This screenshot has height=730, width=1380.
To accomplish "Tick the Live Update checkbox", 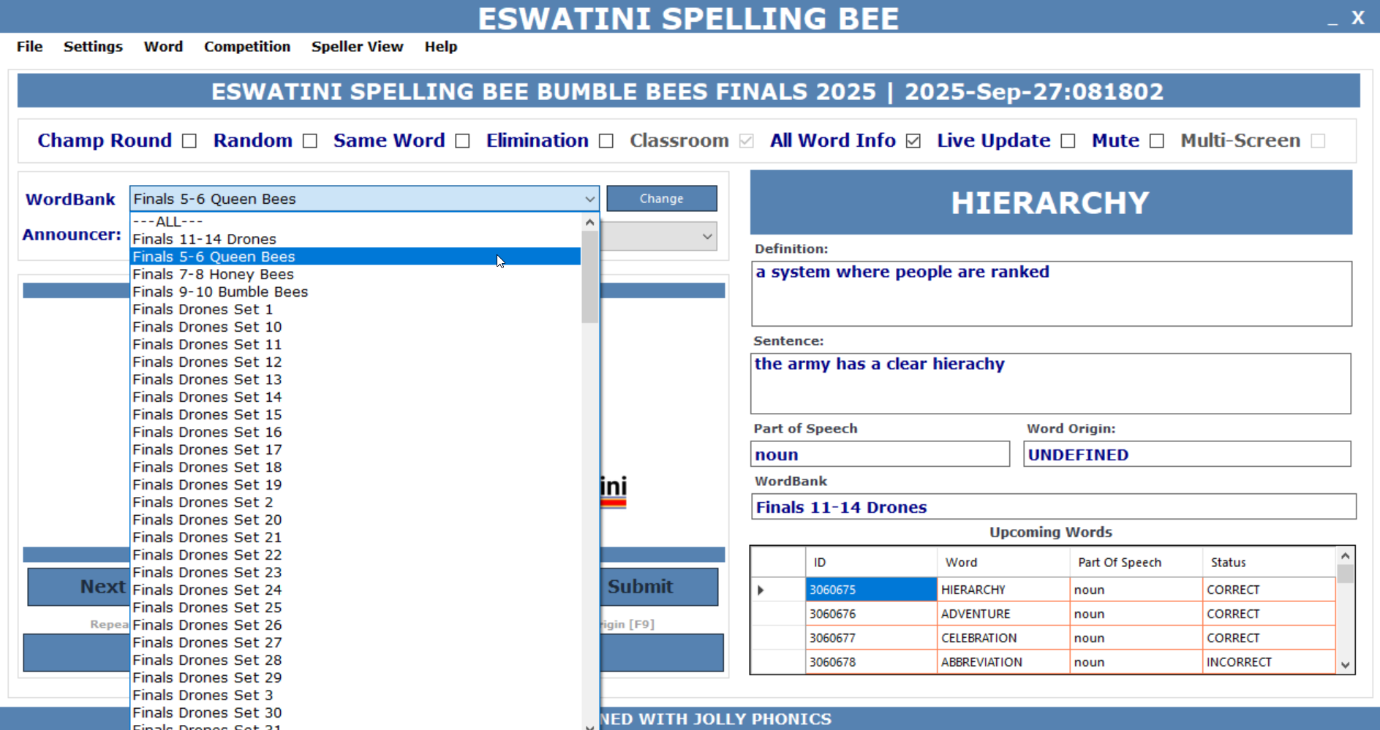I will pos(1068,141).
